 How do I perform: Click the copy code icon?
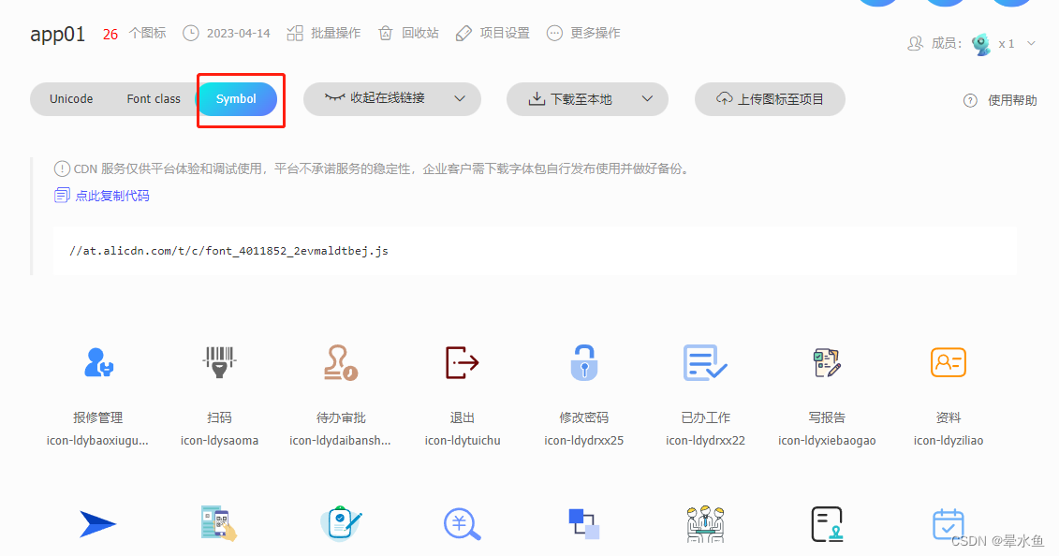tap(62, 196)
